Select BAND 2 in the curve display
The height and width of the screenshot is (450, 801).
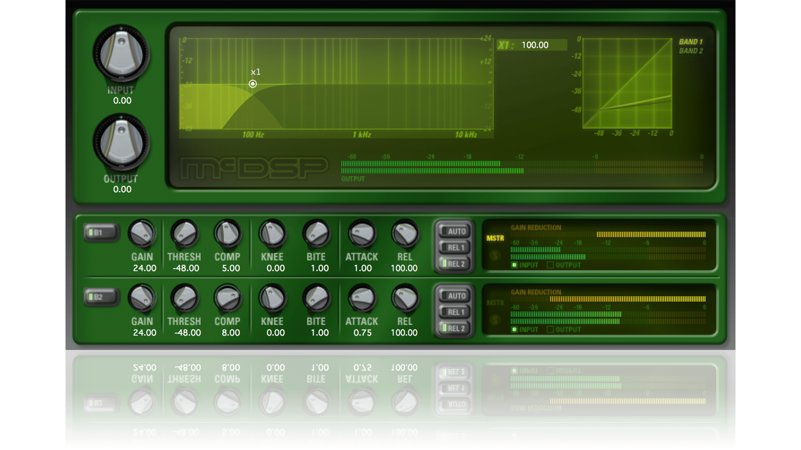point(690,51)
